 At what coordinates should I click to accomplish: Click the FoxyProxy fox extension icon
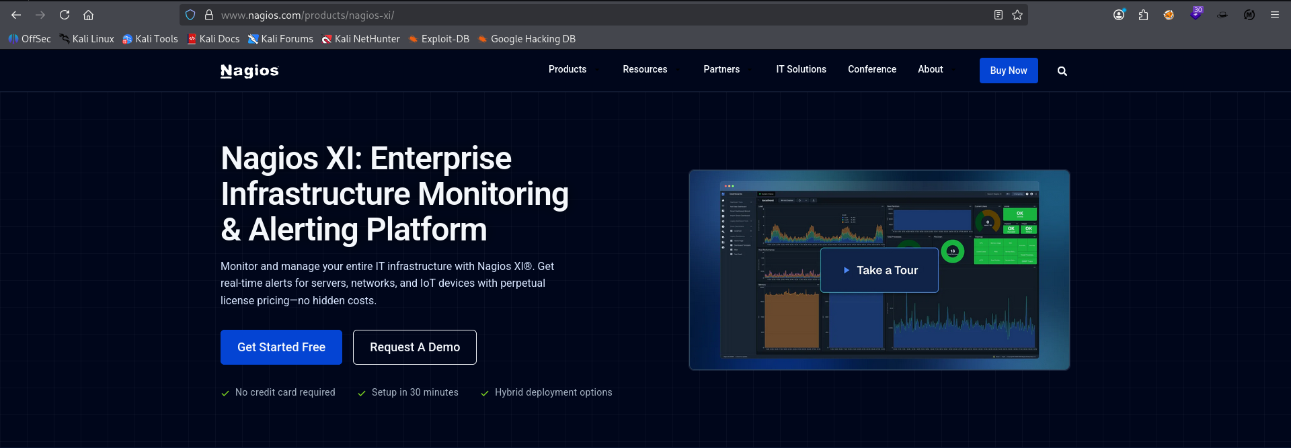[x=1169, y=15]
